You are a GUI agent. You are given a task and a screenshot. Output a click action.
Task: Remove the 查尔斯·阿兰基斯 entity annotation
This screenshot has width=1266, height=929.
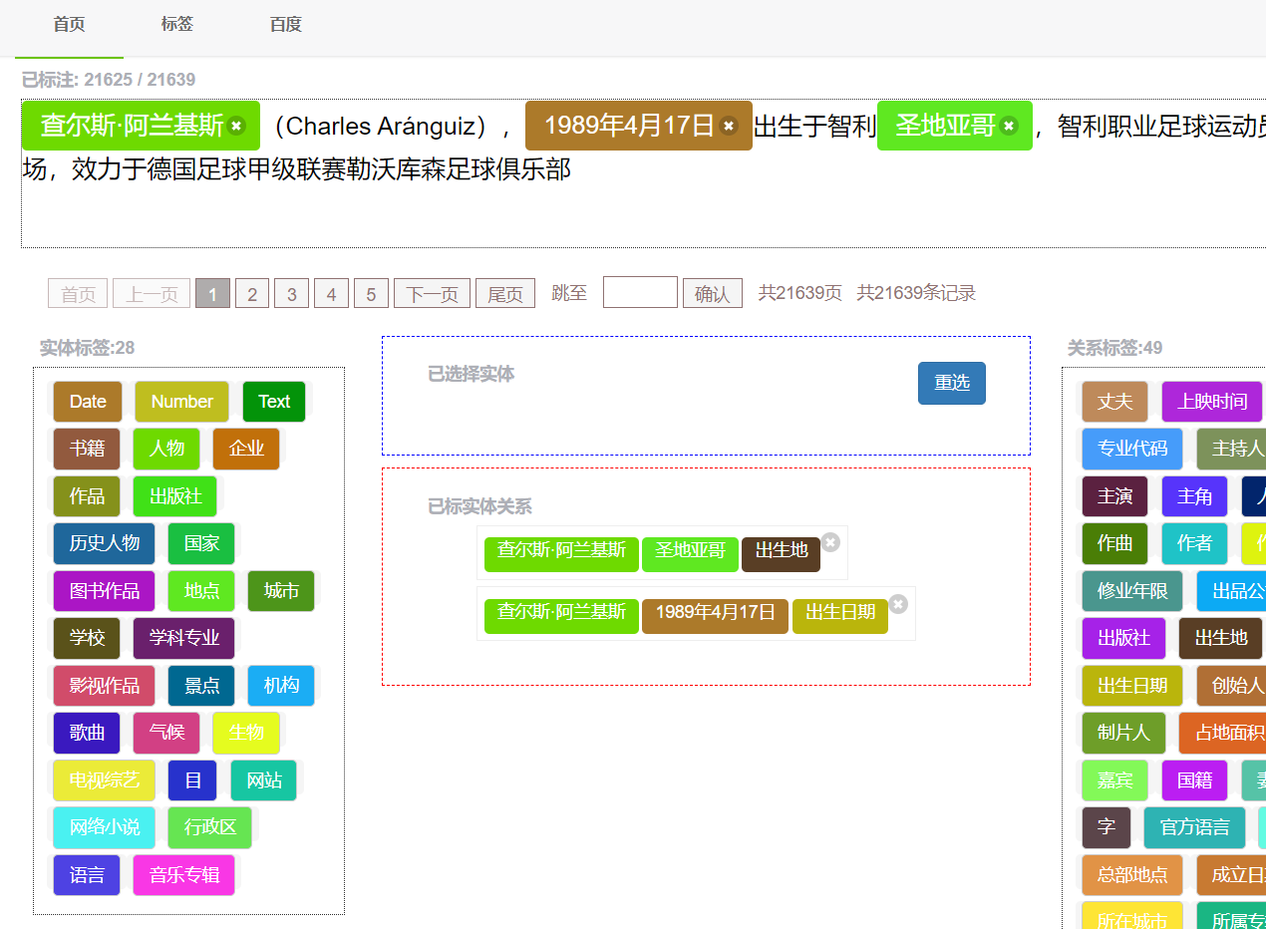pos(236,126)
